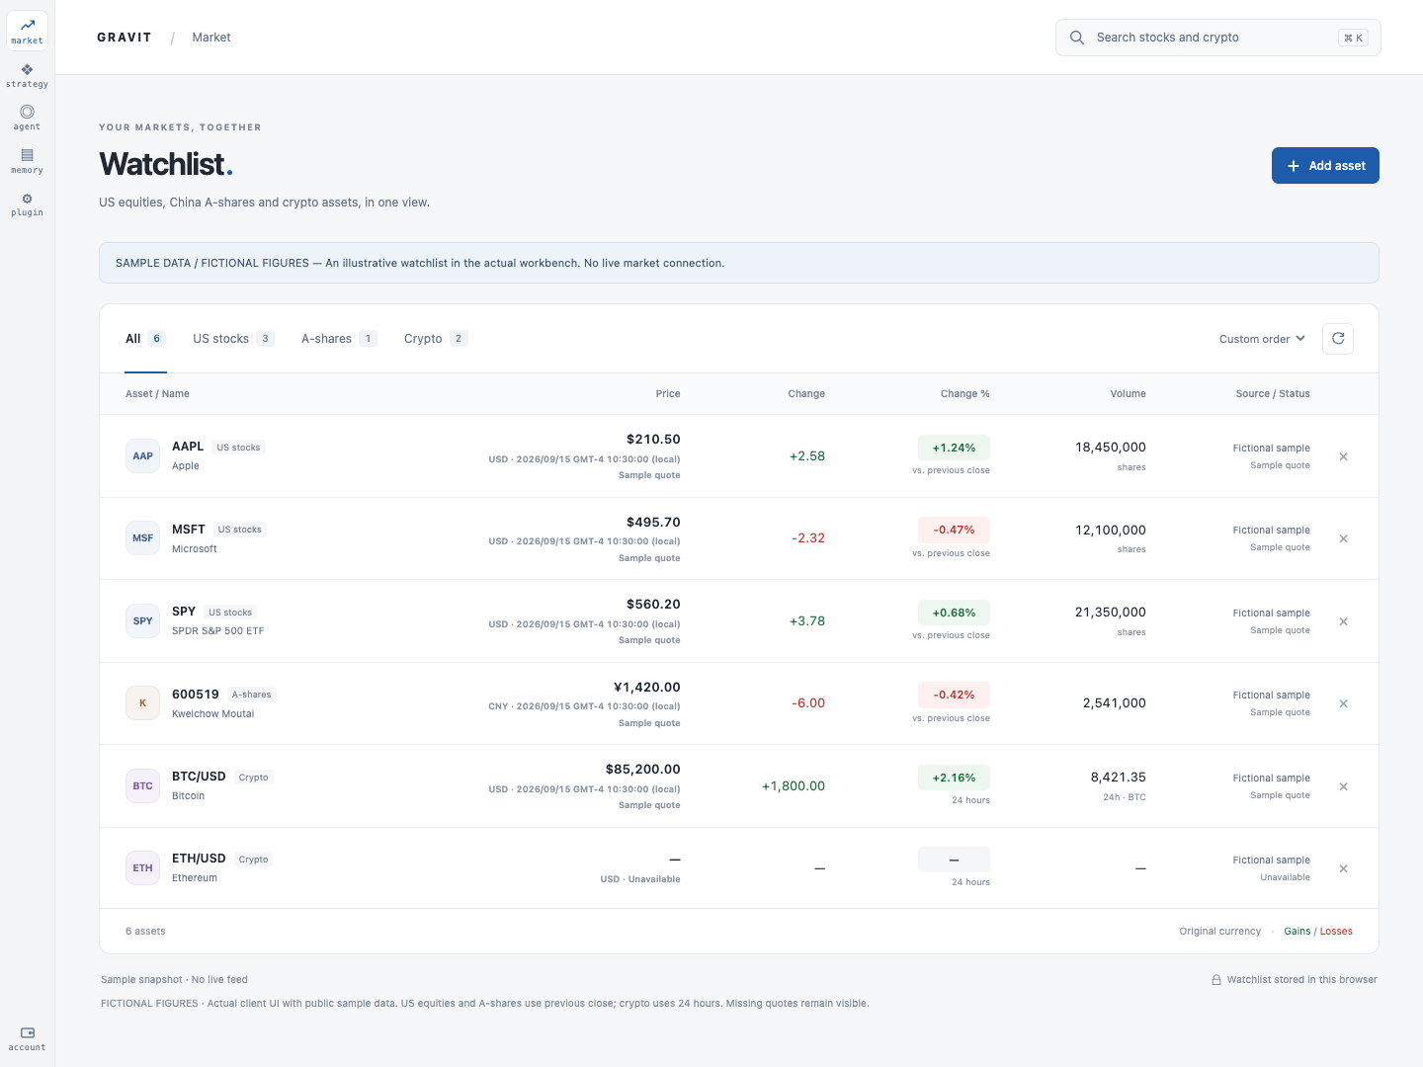1423x1067 pixels.
Task: Remove MSFT from the watchlist
Action: (1344, 538)
